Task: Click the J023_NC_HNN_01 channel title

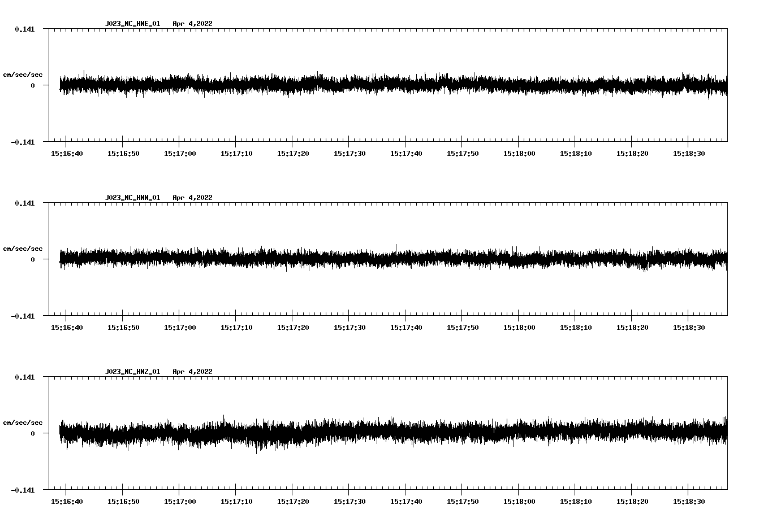Action: (132, 198)
